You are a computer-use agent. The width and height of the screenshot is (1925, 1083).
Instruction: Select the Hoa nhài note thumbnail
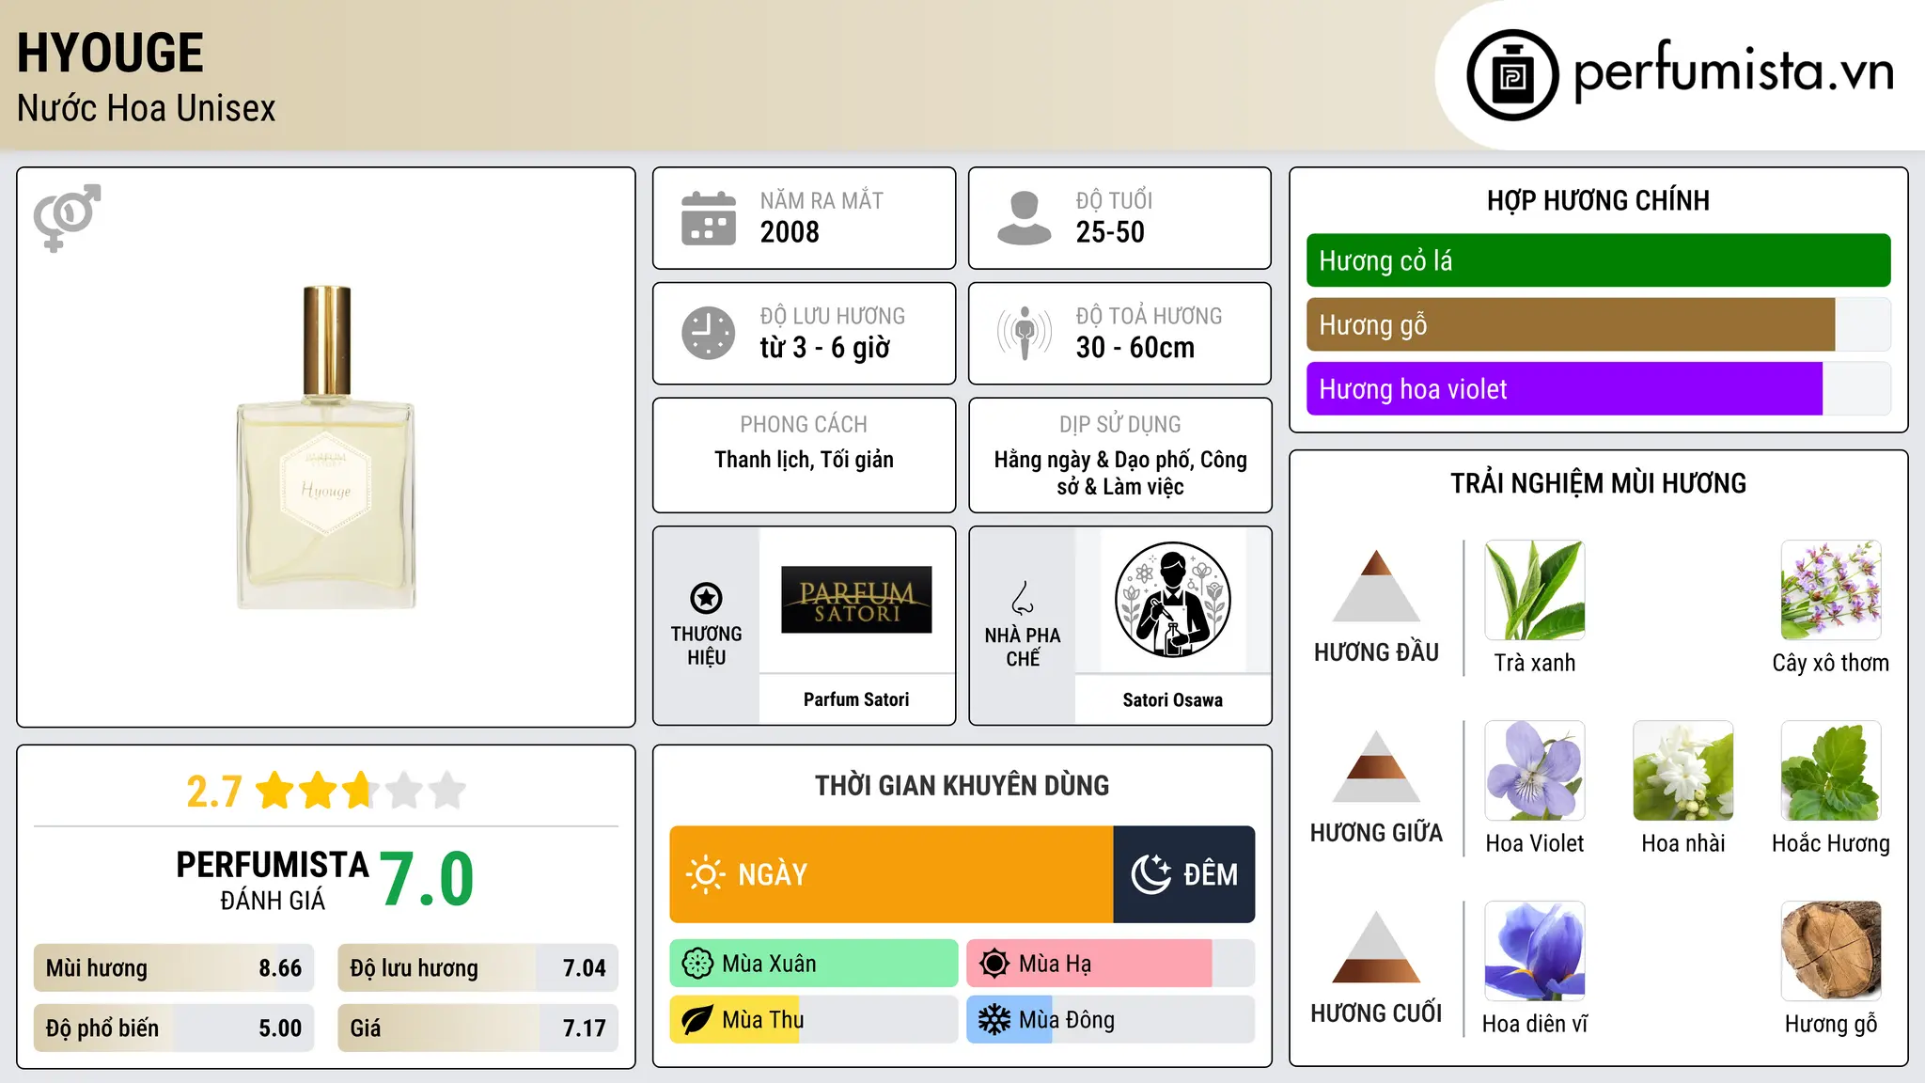pos(1683,771)
